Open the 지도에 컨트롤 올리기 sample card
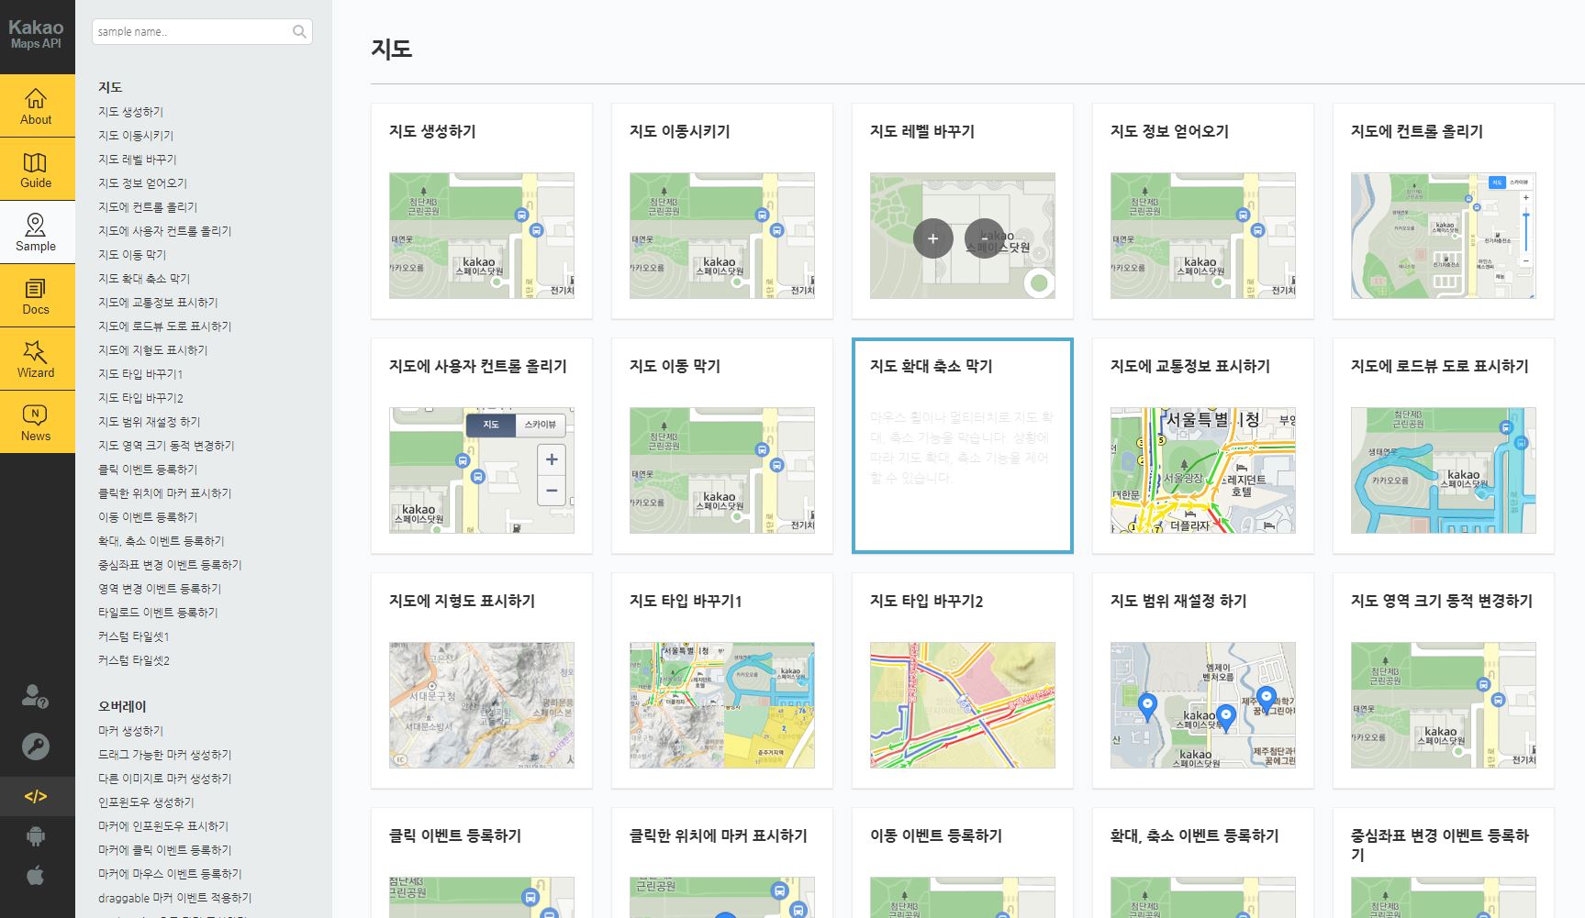Viewport: 1585px width, 918px height. [x=1444, y=211]
